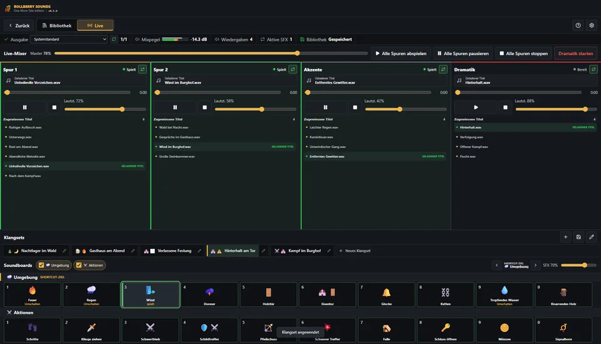Screen dimensions: 601x344
Task: Play the Schwerthieb action pad
Action: 150,330
